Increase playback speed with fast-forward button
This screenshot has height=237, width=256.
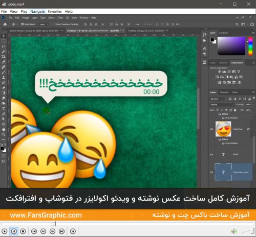[53, 231]
